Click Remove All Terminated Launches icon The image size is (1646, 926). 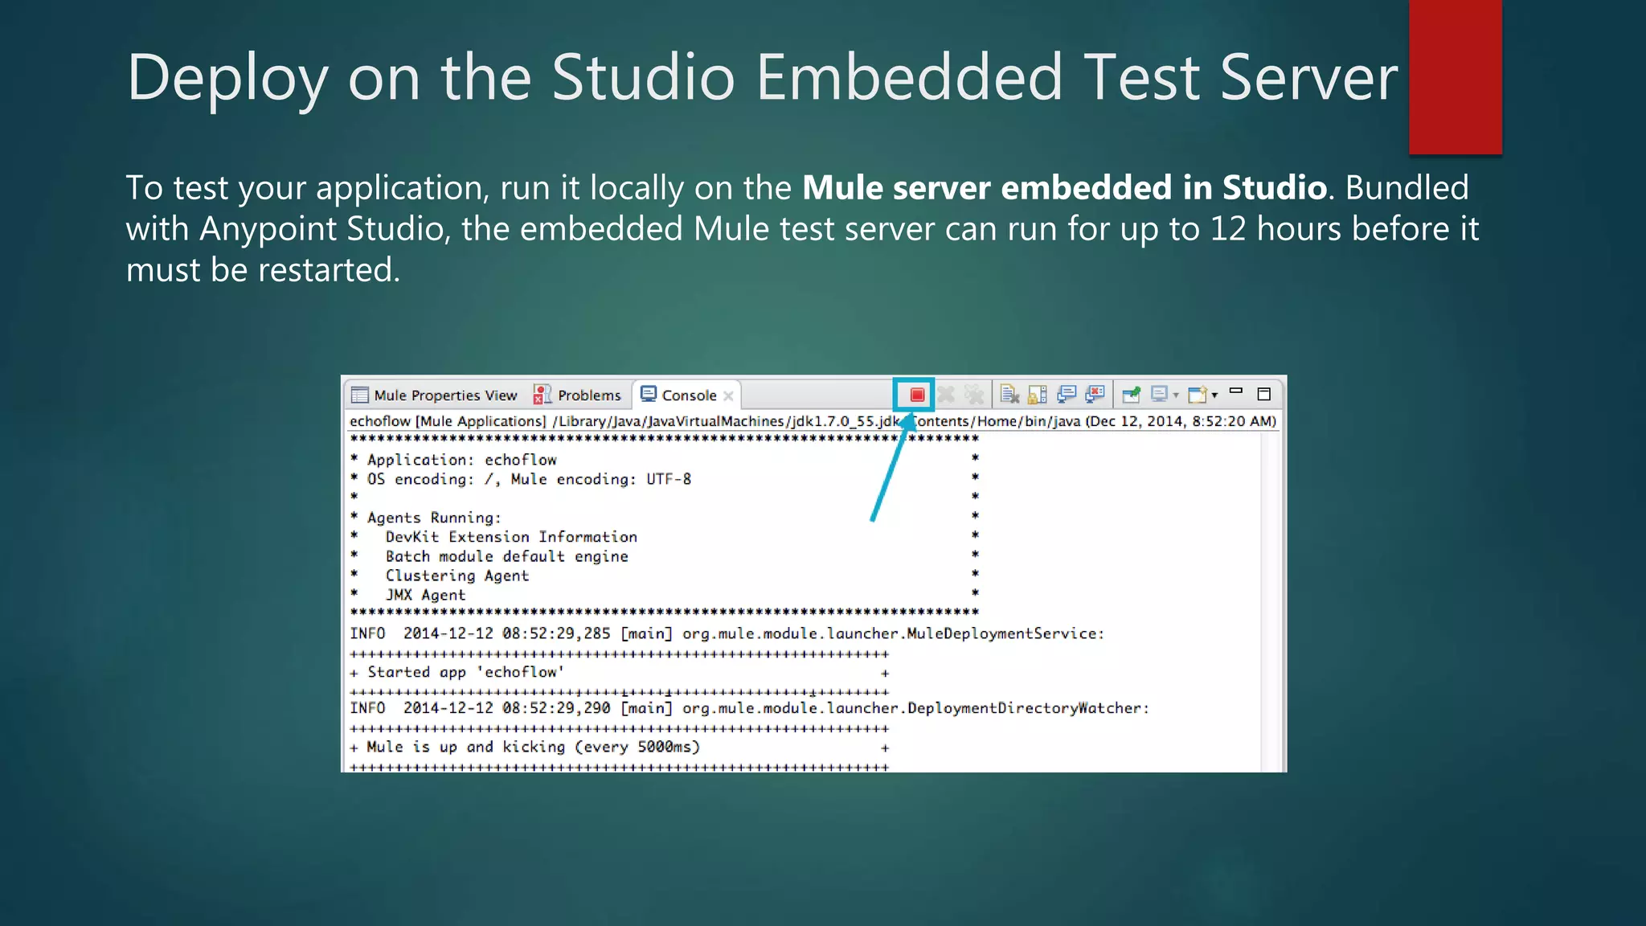974,395
